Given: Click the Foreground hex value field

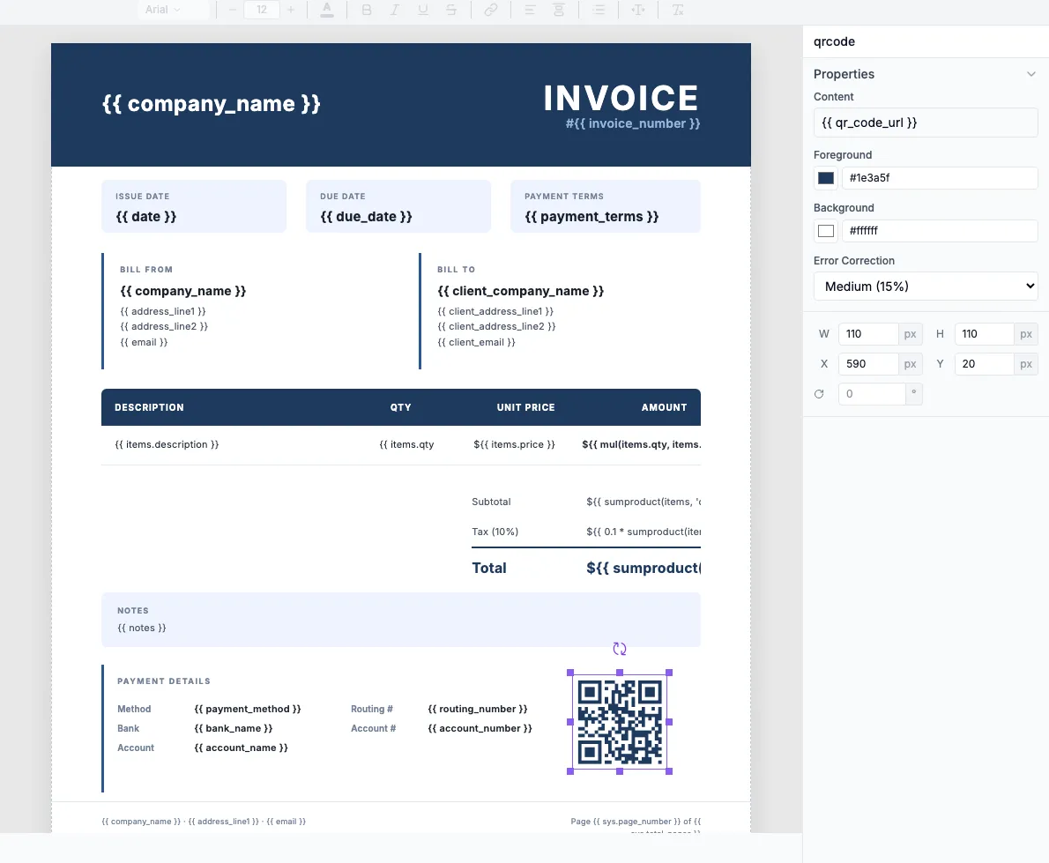Looking at the screenshot, I should click(x=940, y=178).
